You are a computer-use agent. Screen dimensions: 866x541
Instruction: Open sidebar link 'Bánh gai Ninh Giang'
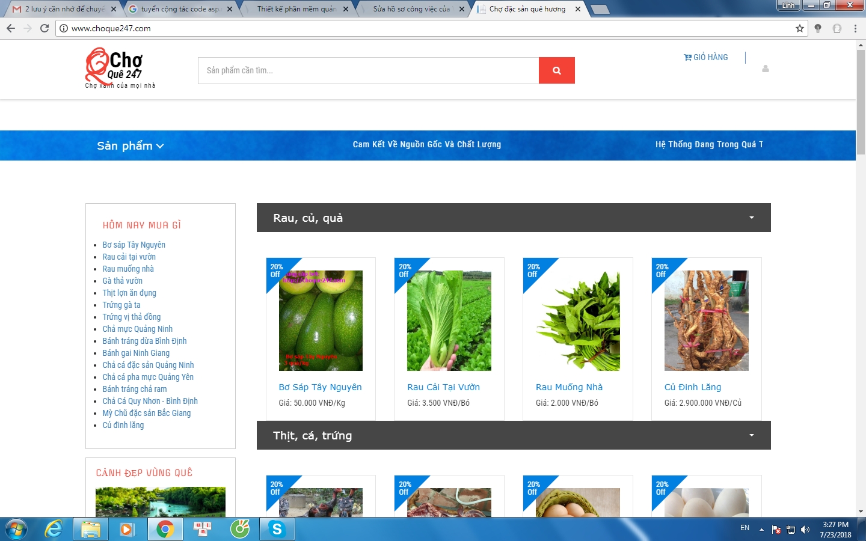136,353
